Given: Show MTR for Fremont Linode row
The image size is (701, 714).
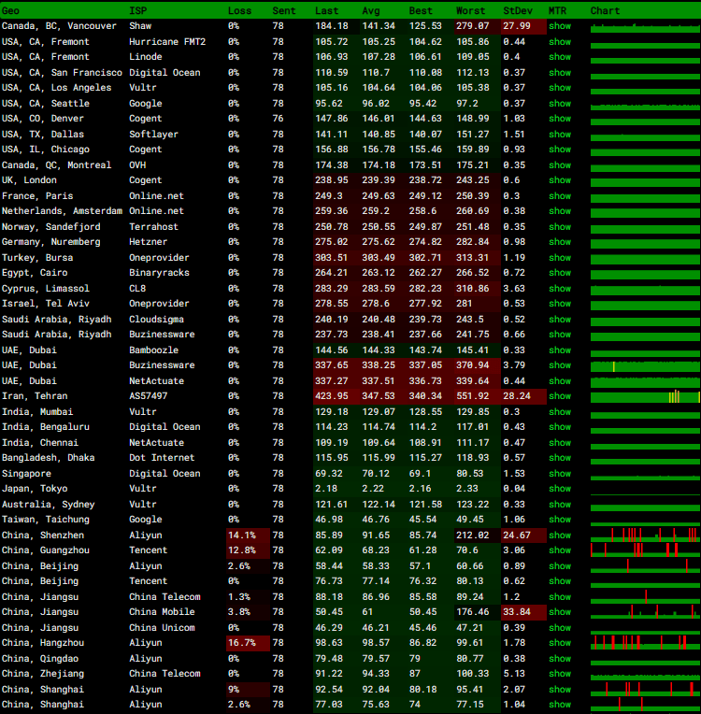Looking at the screenshot, I should (x=560, y=57).
